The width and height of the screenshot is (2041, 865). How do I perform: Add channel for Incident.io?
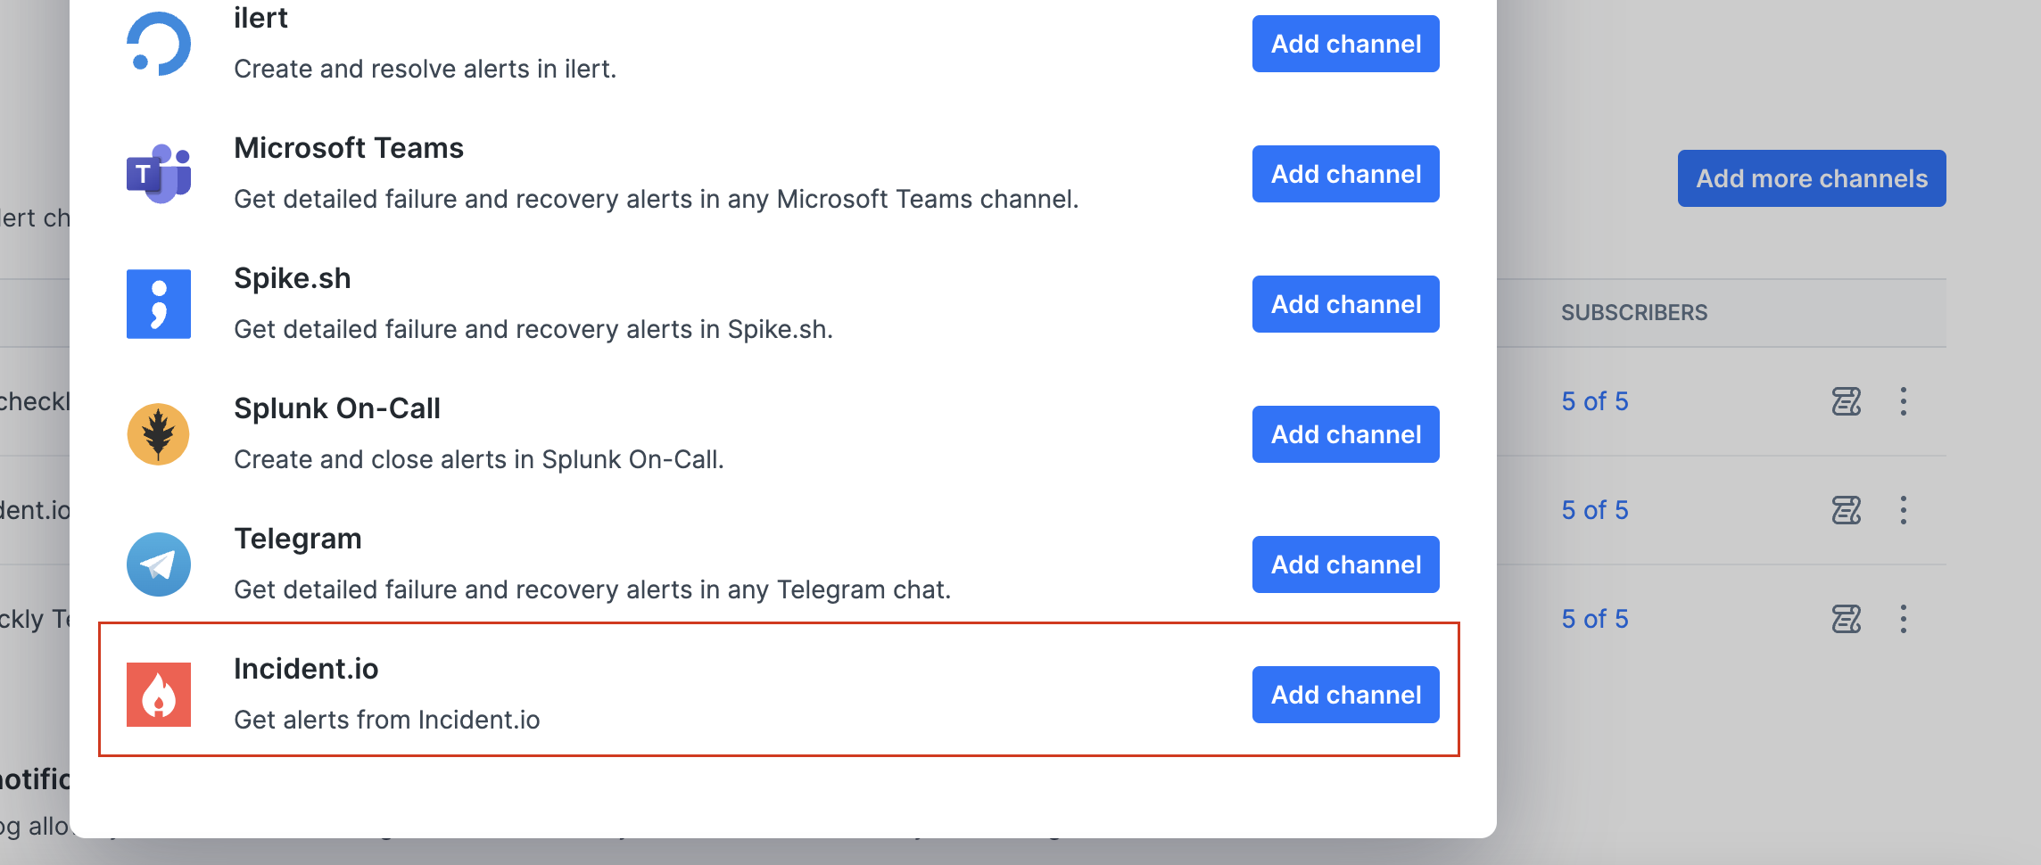pyautogui.click(x=1345, y=695)
